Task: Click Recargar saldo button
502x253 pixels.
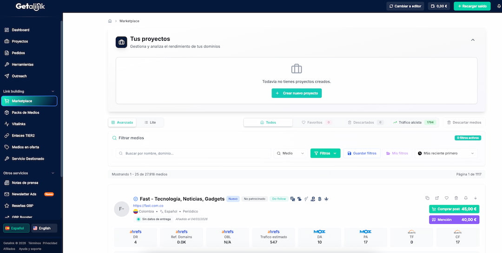Action: [x=472, y=6]
